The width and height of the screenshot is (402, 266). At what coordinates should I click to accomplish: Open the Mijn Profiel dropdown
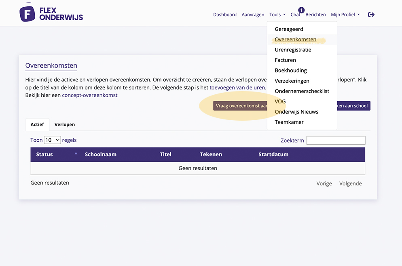click(345, 15)
